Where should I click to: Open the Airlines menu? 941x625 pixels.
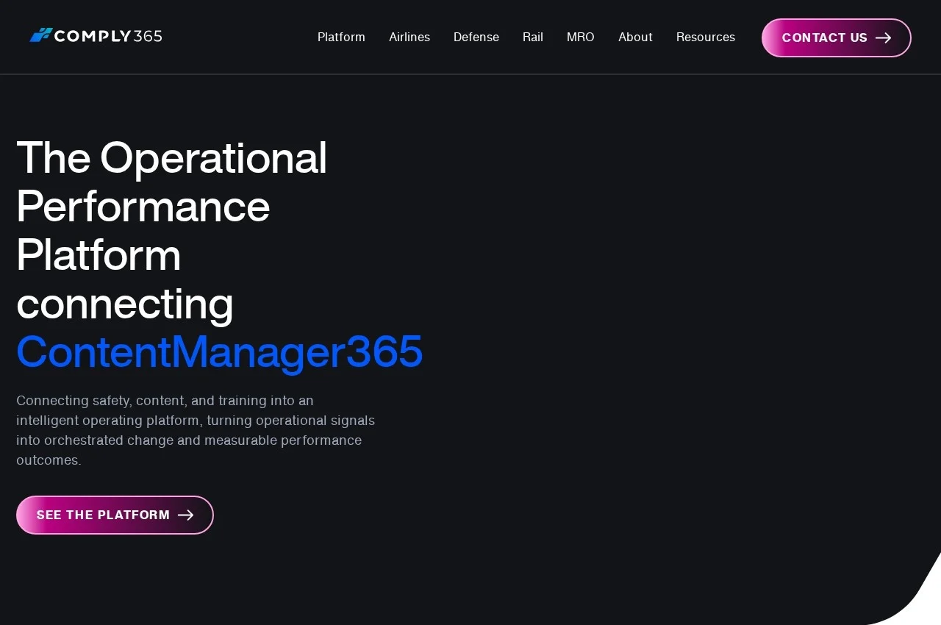(x=409, y=37)
